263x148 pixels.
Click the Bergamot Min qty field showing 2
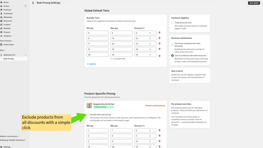[98, 136]
